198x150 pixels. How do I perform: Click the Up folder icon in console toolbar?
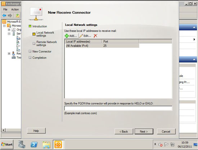pyautogui.click(x=18, y=16)
